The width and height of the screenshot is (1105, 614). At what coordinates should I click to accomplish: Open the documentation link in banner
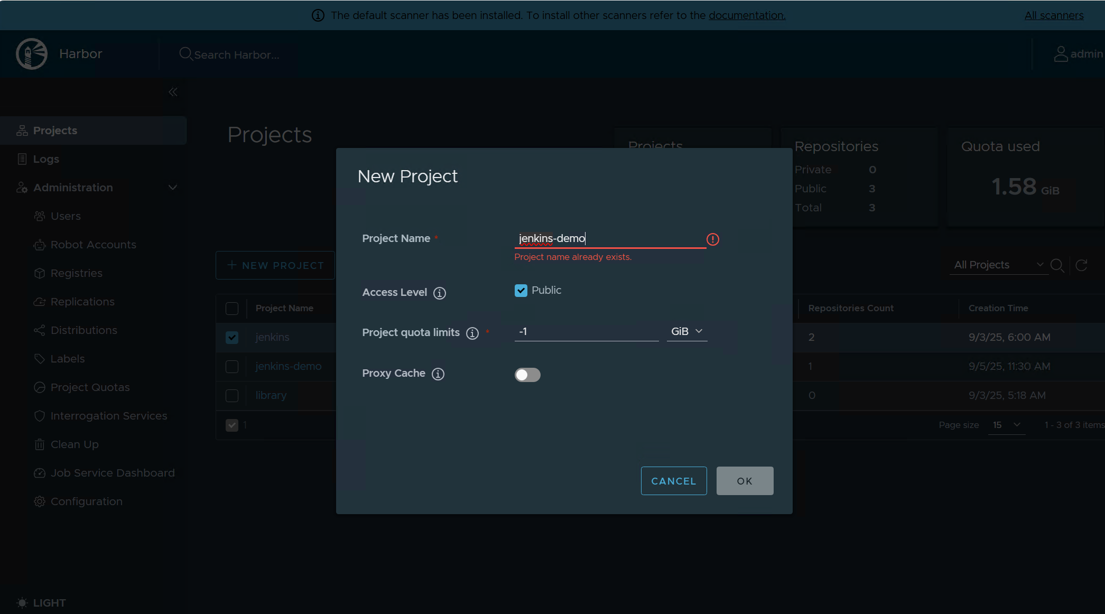tap(747, 15)
